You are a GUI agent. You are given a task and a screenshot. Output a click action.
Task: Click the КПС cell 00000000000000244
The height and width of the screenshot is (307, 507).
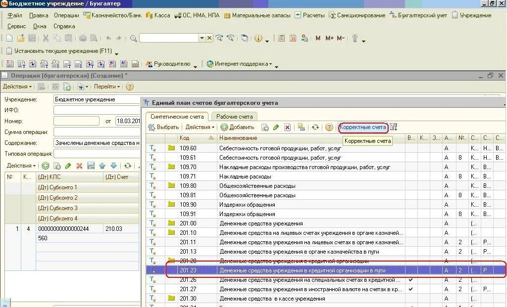[x=69, y=228]
